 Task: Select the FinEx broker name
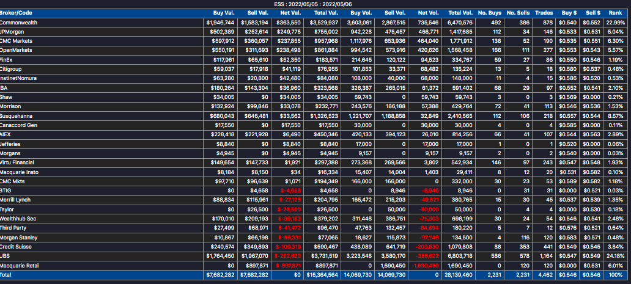(7, 60)
